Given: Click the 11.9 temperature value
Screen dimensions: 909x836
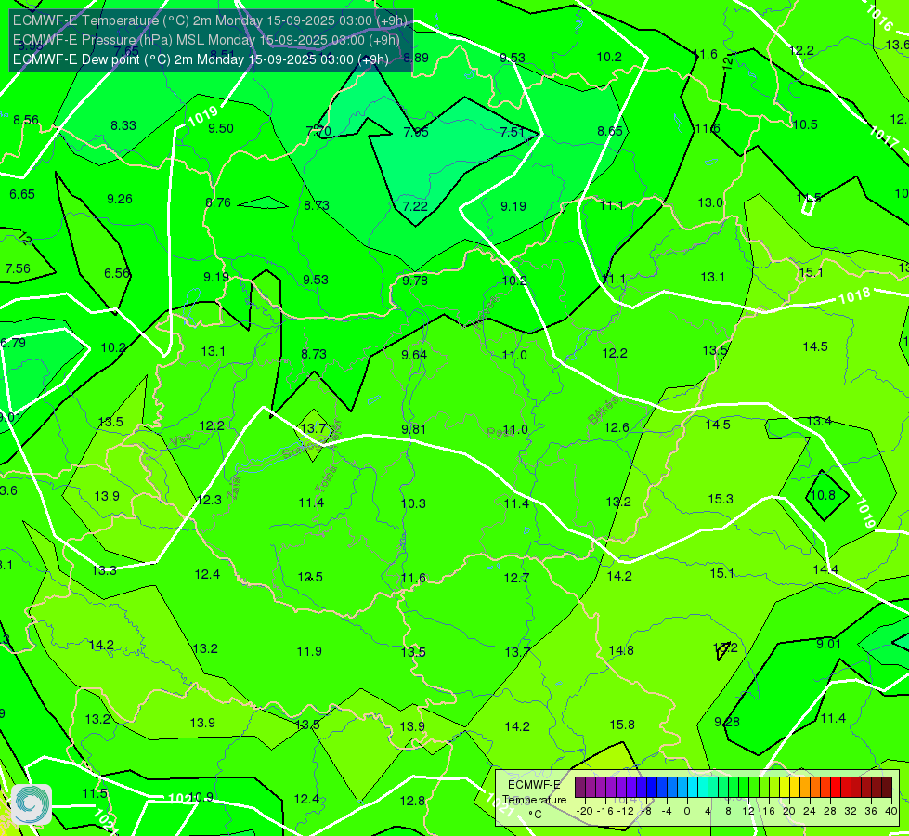Looking at the screenshot, I should pyautogui.click(x=309, y=651).
